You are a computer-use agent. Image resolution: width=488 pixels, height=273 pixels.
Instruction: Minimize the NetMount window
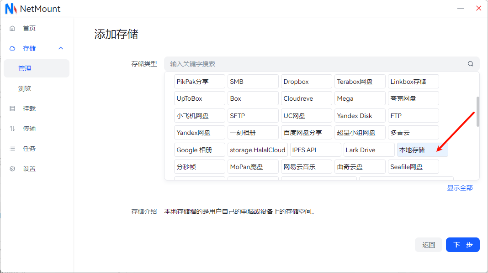point(460,8)
